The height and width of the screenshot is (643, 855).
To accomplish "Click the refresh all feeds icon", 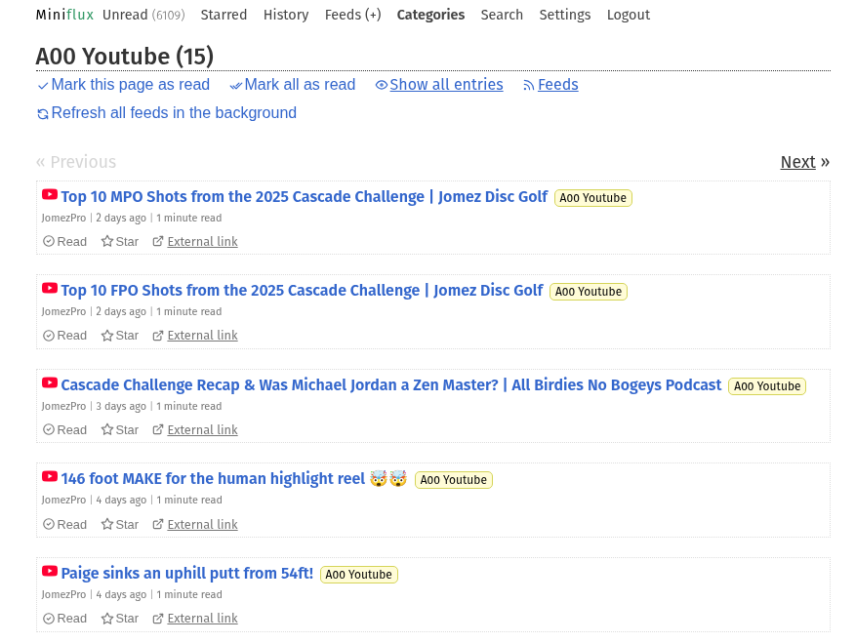I will tap(43, 114).
